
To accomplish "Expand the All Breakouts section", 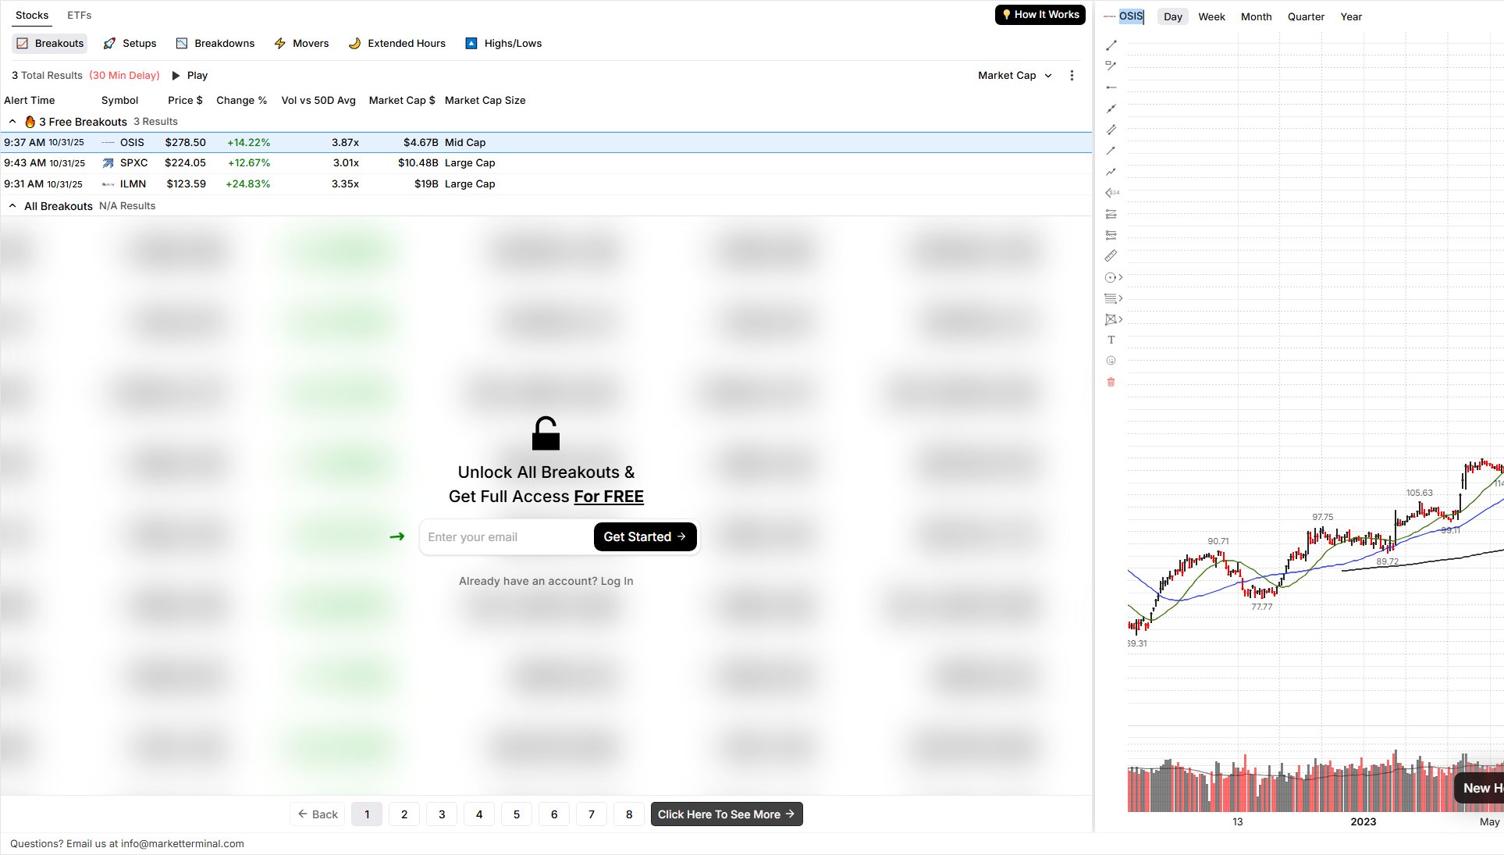I will point(12,205).
